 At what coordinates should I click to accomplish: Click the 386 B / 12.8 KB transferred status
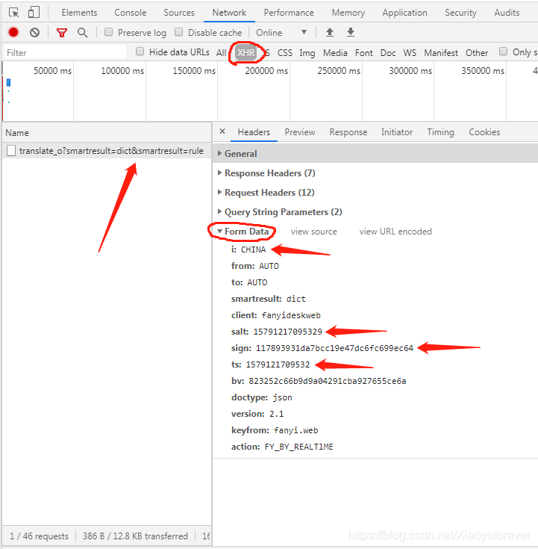(135, 536)
